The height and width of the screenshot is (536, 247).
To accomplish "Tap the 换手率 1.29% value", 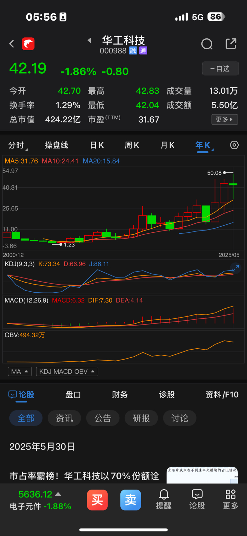I will pyautogui.click(x=68, y=105).
